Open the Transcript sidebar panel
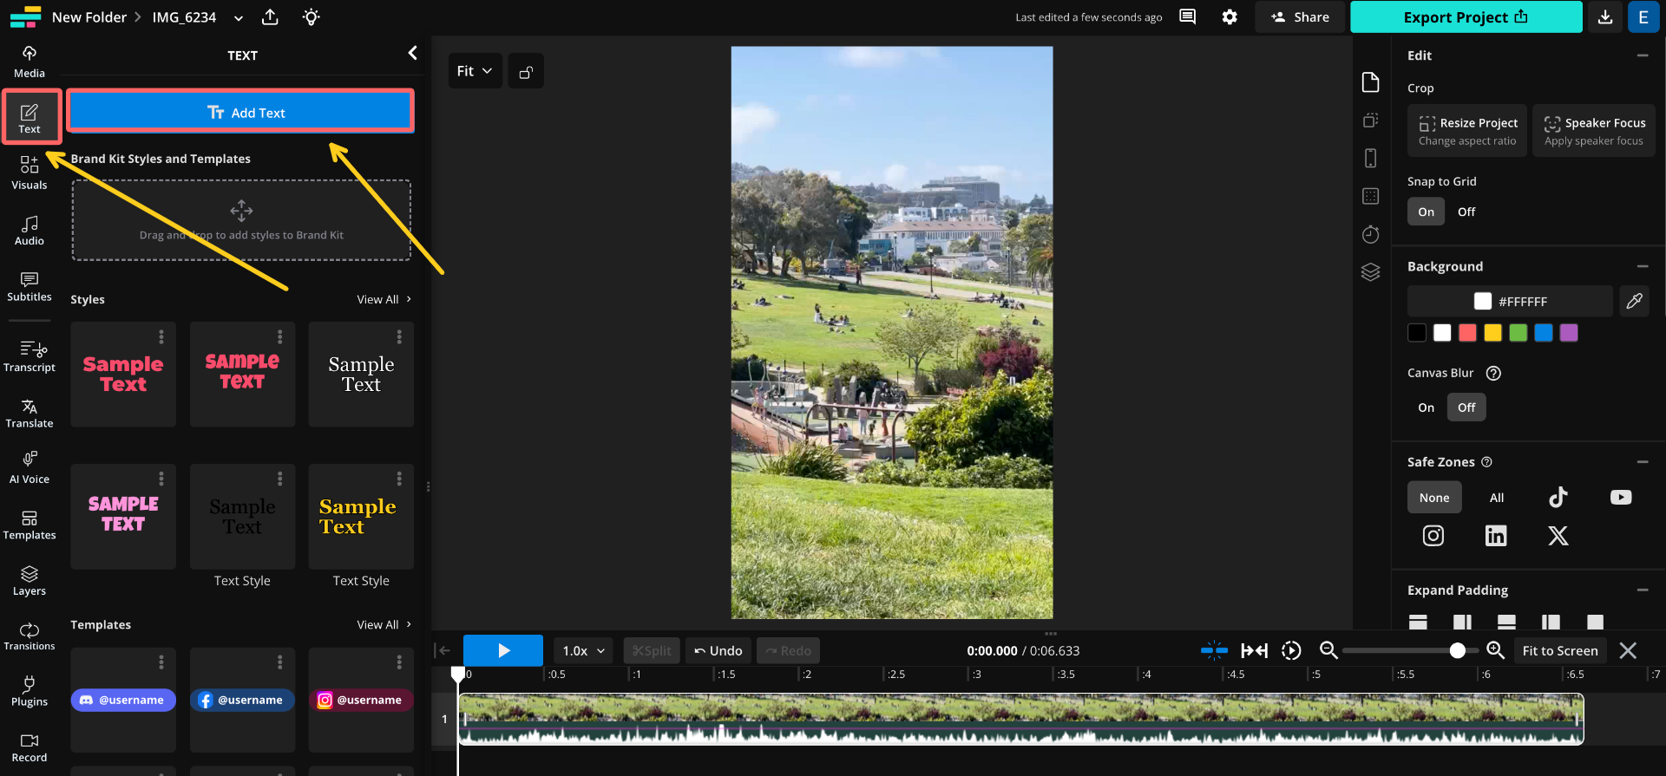This screenshot has width=1666, height=776. 30,356
